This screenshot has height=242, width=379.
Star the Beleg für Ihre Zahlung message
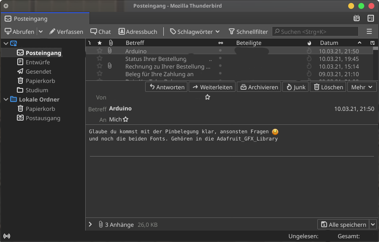coord(99,73)
